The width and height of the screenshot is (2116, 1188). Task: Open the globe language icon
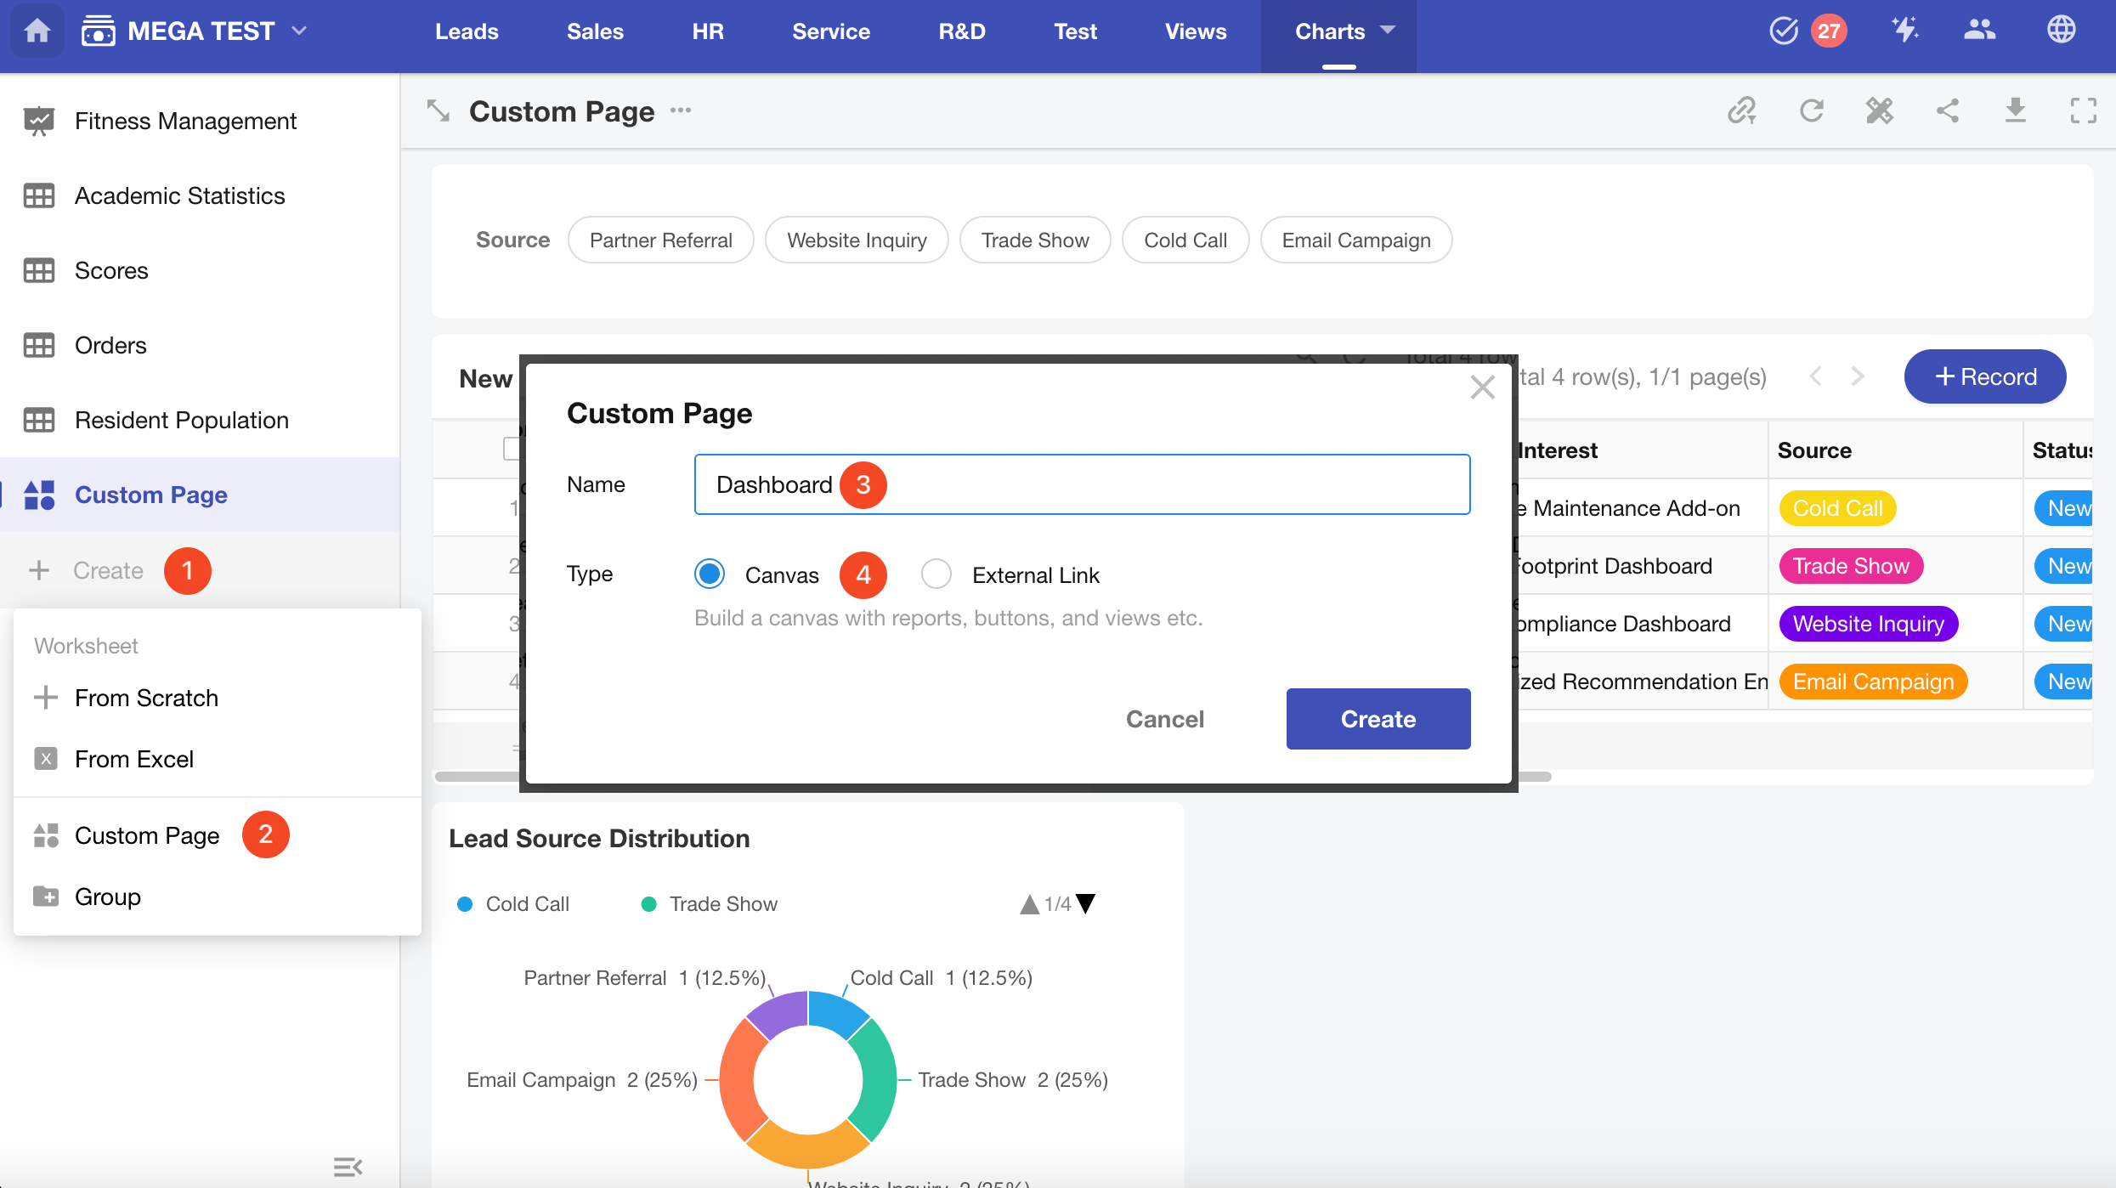2061,31
